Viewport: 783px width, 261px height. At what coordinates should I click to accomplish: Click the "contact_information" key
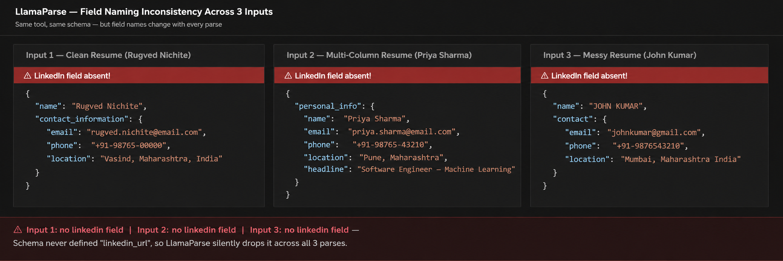[x=81, y=119]
